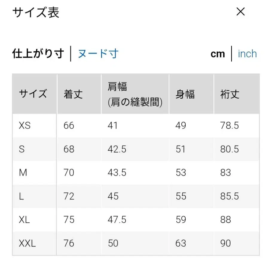Click the サイズ header cell

[33, 94]
